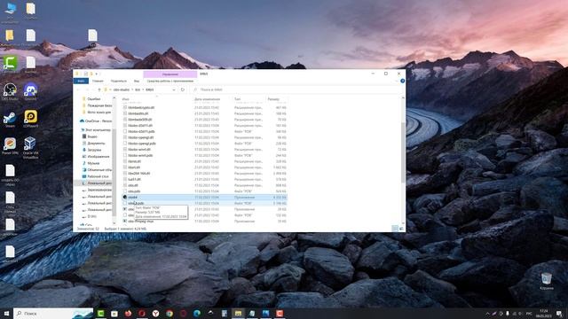Select libobs-d3d11.pdb file
Image resolution: width=568 pixels, height=319 pixels.
(x=141, y=131)
